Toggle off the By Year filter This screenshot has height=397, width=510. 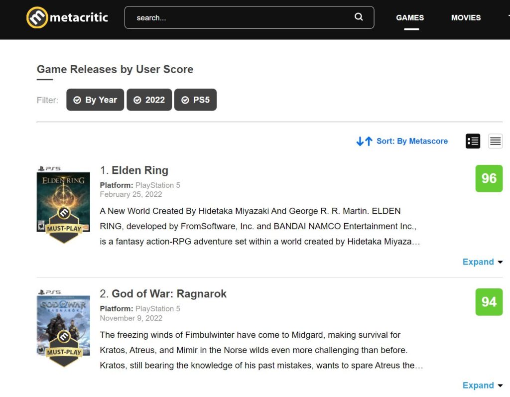pyautogui.click(x=95, y=100)
